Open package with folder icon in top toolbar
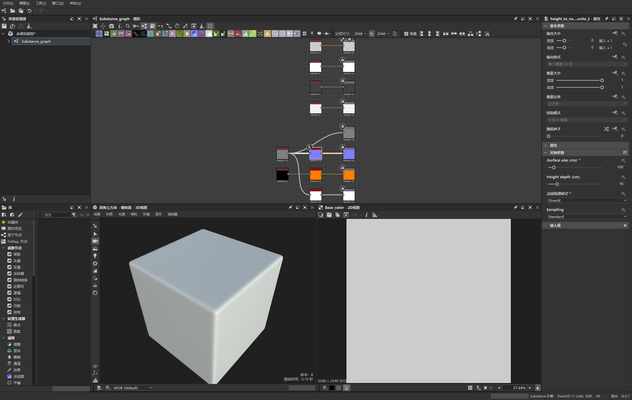The image size is (632, 400). 13,11
